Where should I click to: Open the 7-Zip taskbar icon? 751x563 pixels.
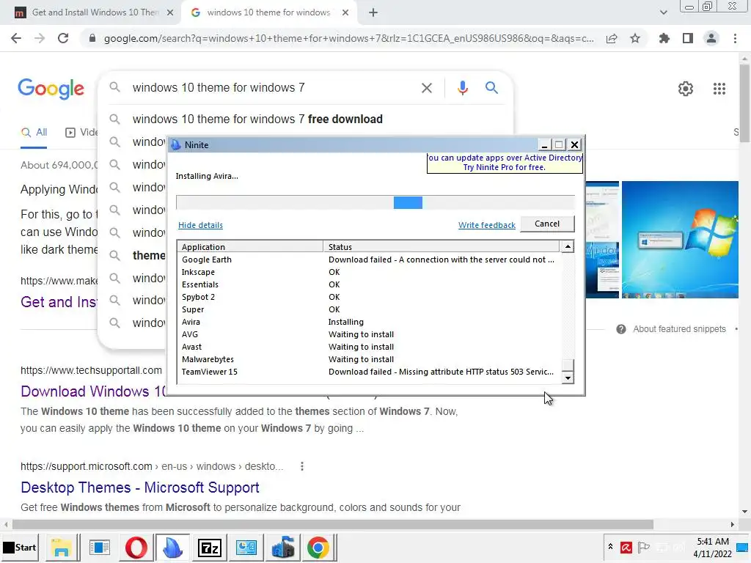click(209, 547)
